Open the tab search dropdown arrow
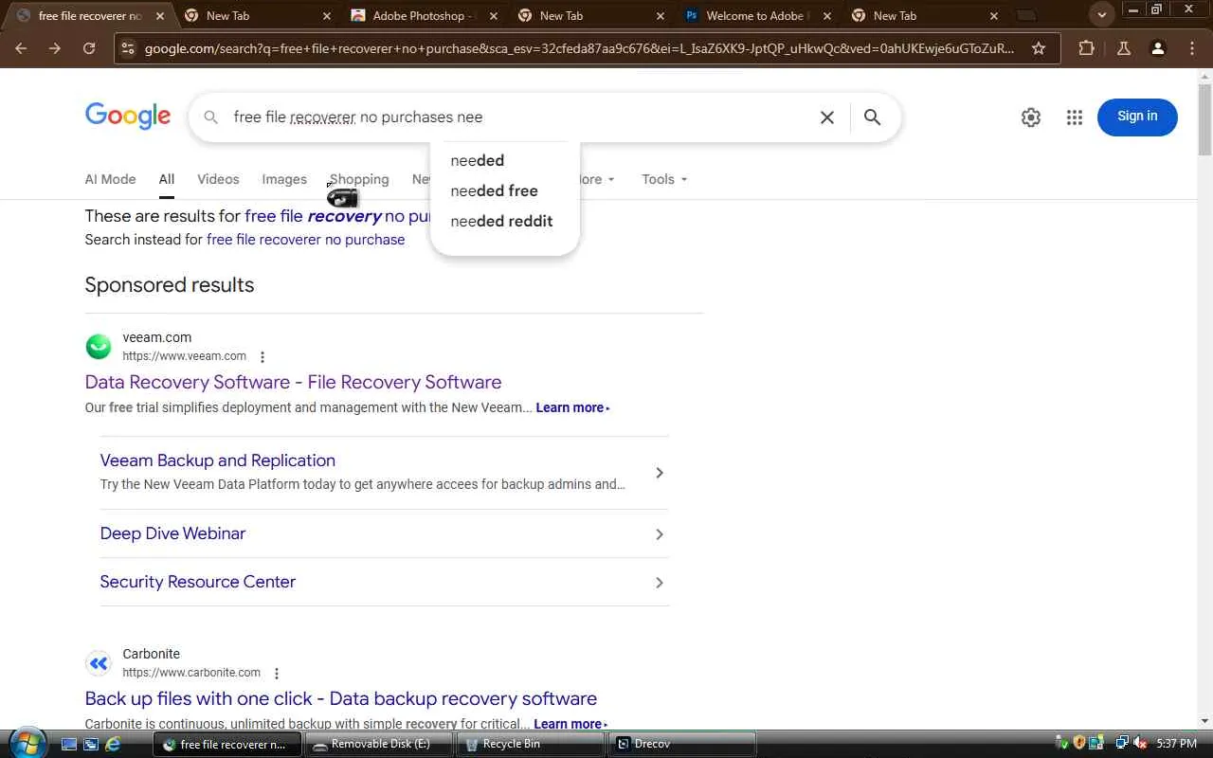The width and height of the screenshot is (1213, 758). [x=1101, y=15]
